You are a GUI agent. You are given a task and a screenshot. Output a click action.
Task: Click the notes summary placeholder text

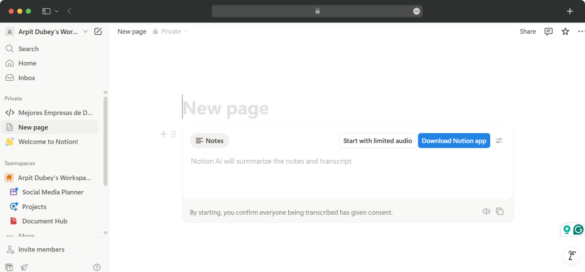[x=271, y=161]
